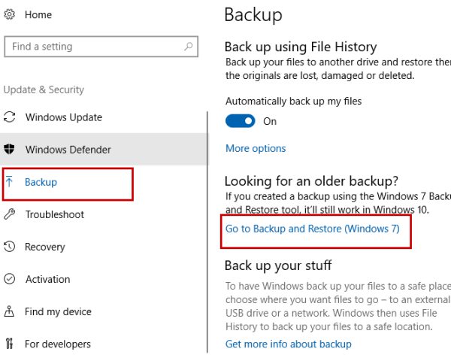
Task: Click the Back up using File History heading
Action: [301, 47]
